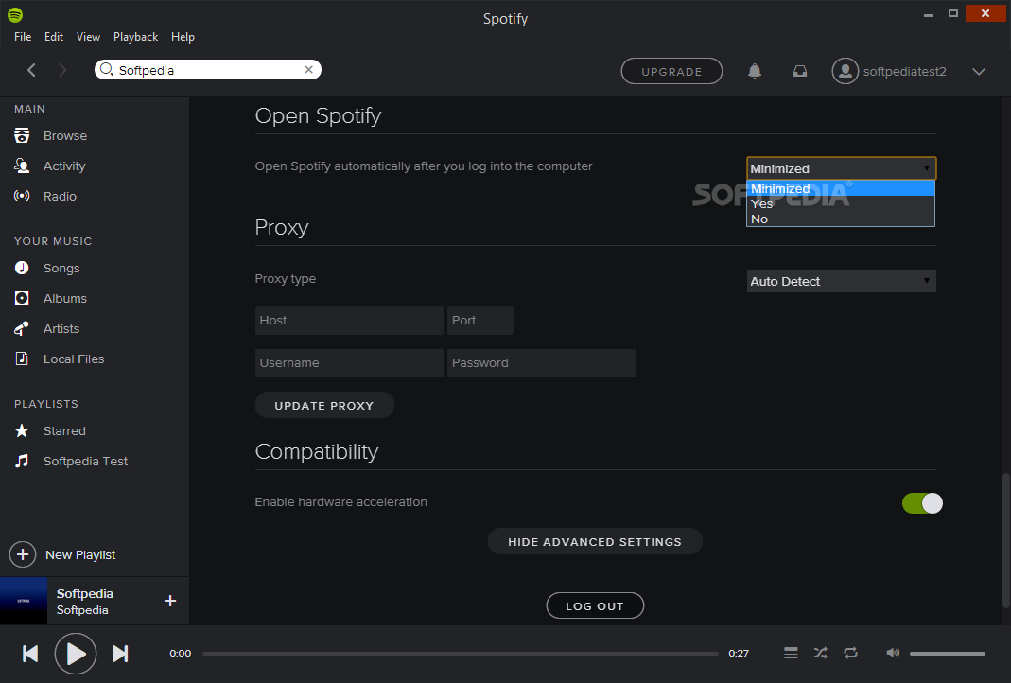Click the track progress bar
This screenshot has height=683, width=1011.
[x=460, y=654]
